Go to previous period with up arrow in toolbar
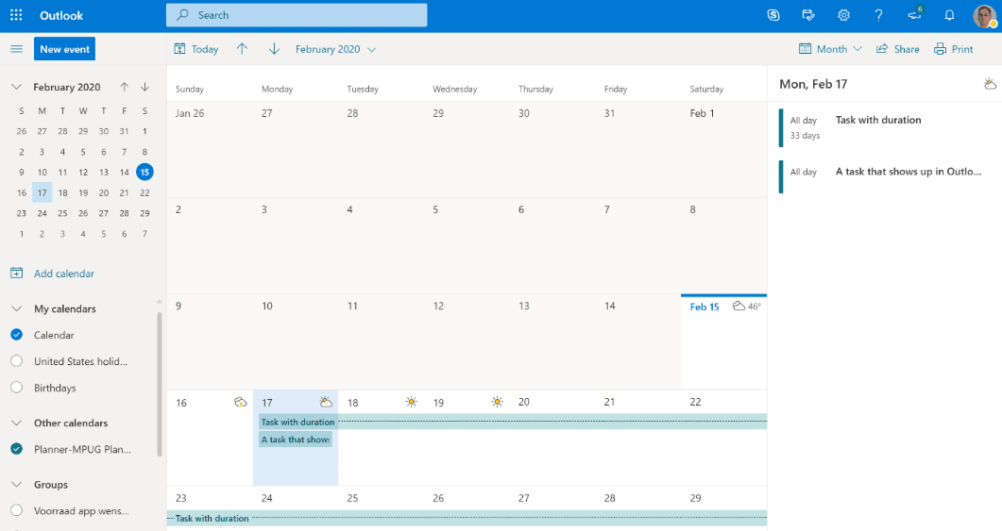The height and width of the screenshot is (531, 1002). click(242, 49)
